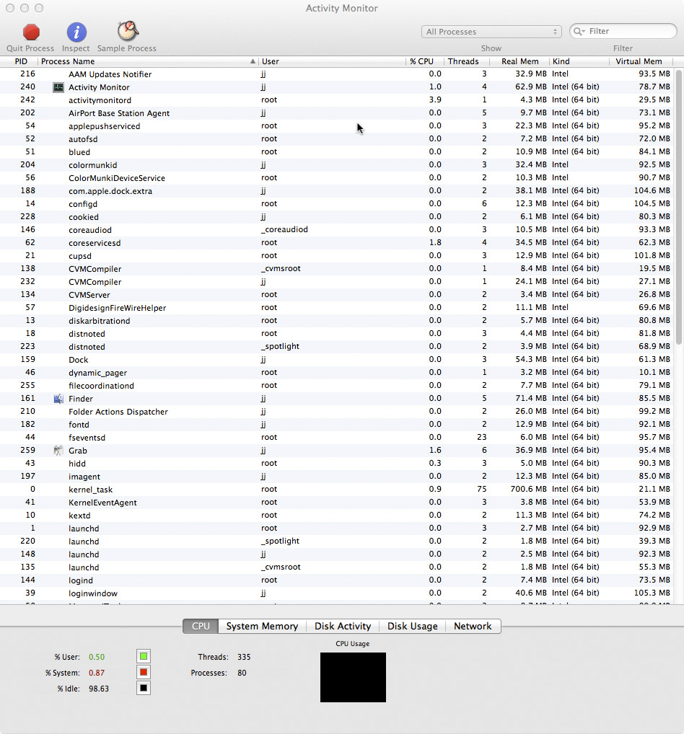684x734 pixels.
Task: Sort by Real Mem column header
Action: coord(519,61)
